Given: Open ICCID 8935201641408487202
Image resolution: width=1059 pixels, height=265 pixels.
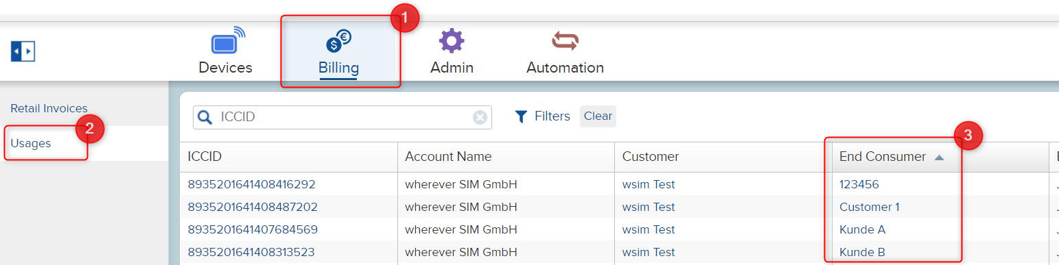Looking at the screenshot, I should click(x=253, y=207).
